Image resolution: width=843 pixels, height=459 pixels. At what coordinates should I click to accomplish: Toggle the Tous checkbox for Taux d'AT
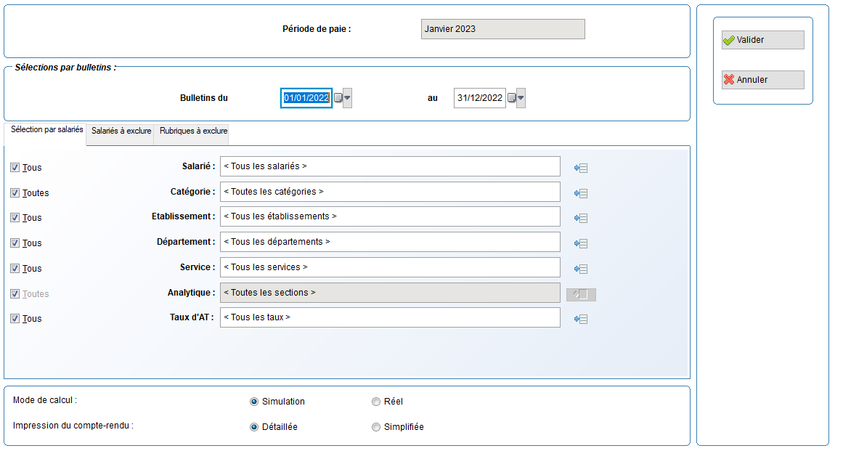[x=15, y=319]
